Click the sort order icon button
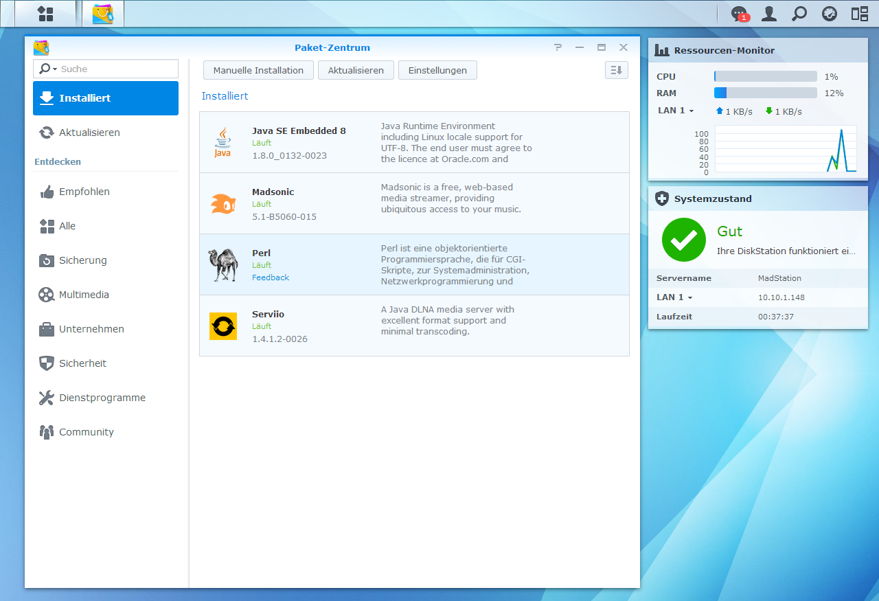Screen dimensions: 879x601 tap(616, 70)
